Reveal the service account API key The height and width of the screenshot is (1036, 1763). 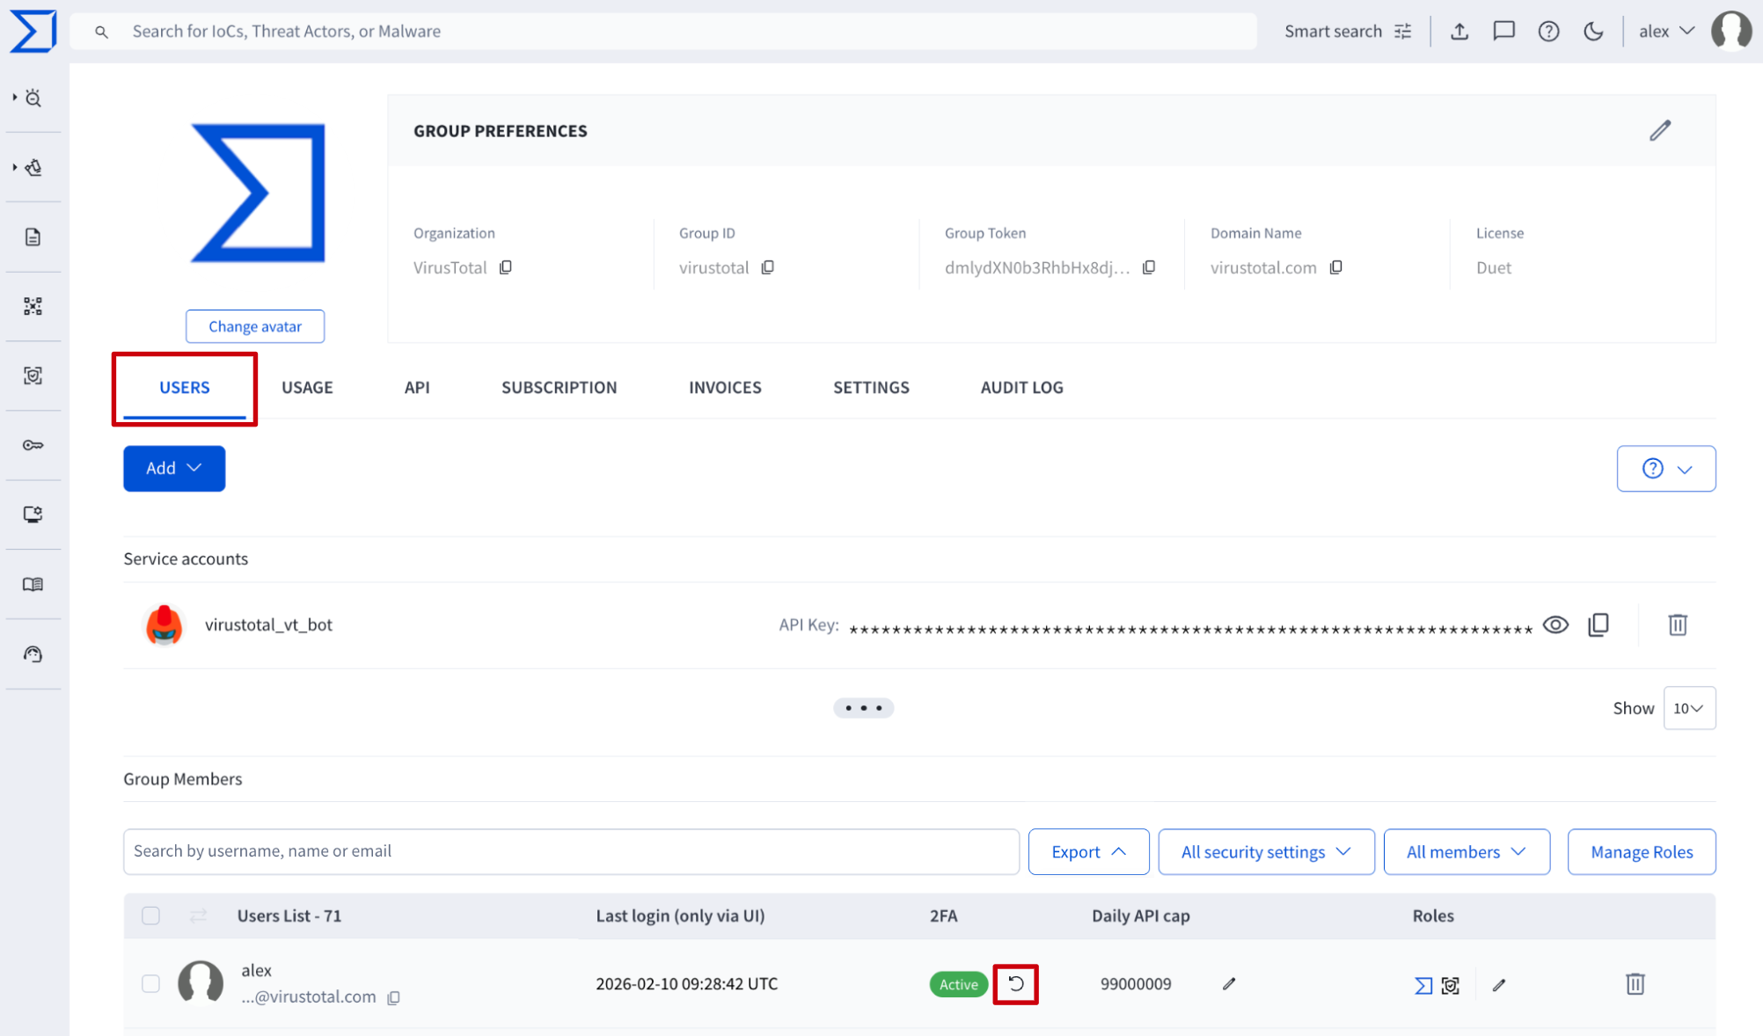1555,624
